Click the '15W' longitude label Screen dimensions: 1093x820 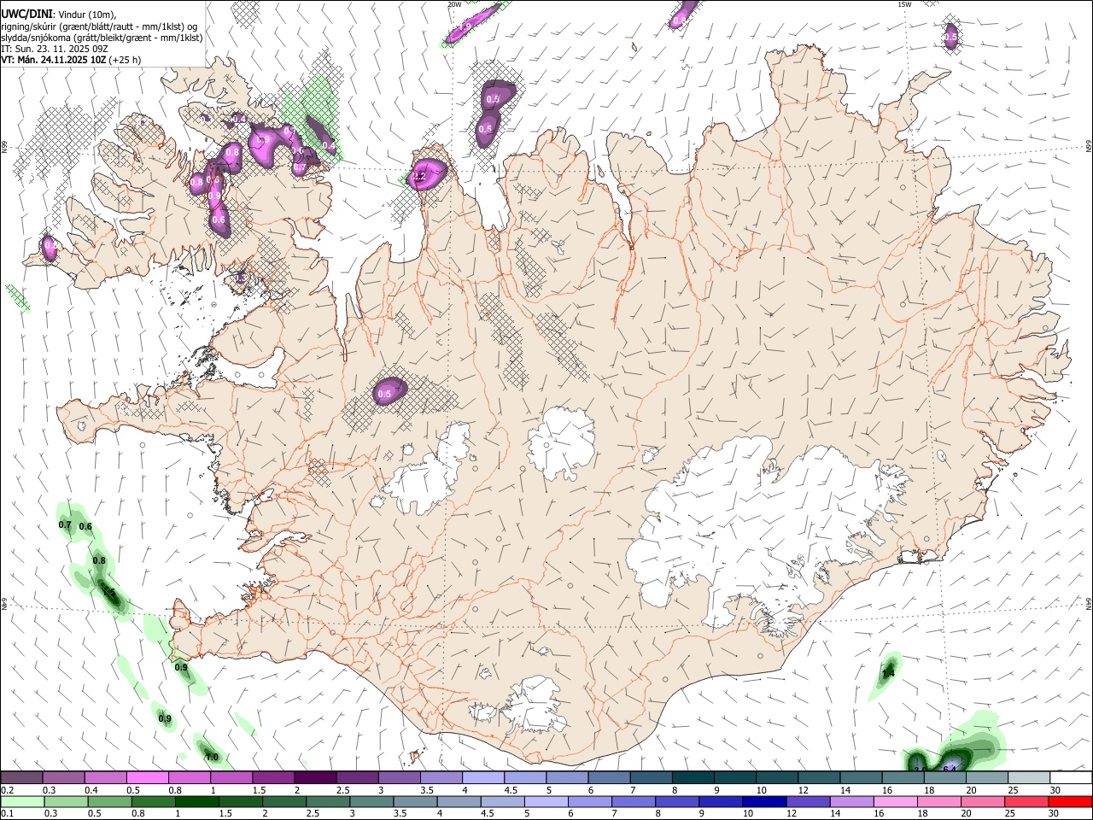(x=904, y=4)
